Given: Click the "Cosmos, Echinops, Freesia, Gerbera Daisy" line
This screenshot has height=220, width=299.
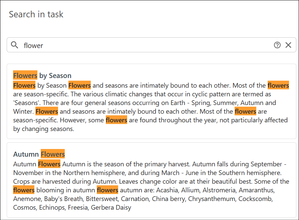Looking at the screenshot, I should point(72,207).
